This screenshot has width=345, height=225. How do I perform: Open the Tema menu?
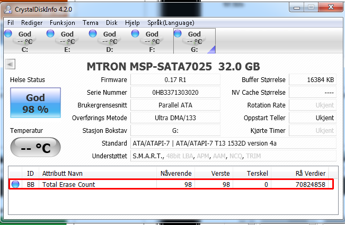coord(91,23)
